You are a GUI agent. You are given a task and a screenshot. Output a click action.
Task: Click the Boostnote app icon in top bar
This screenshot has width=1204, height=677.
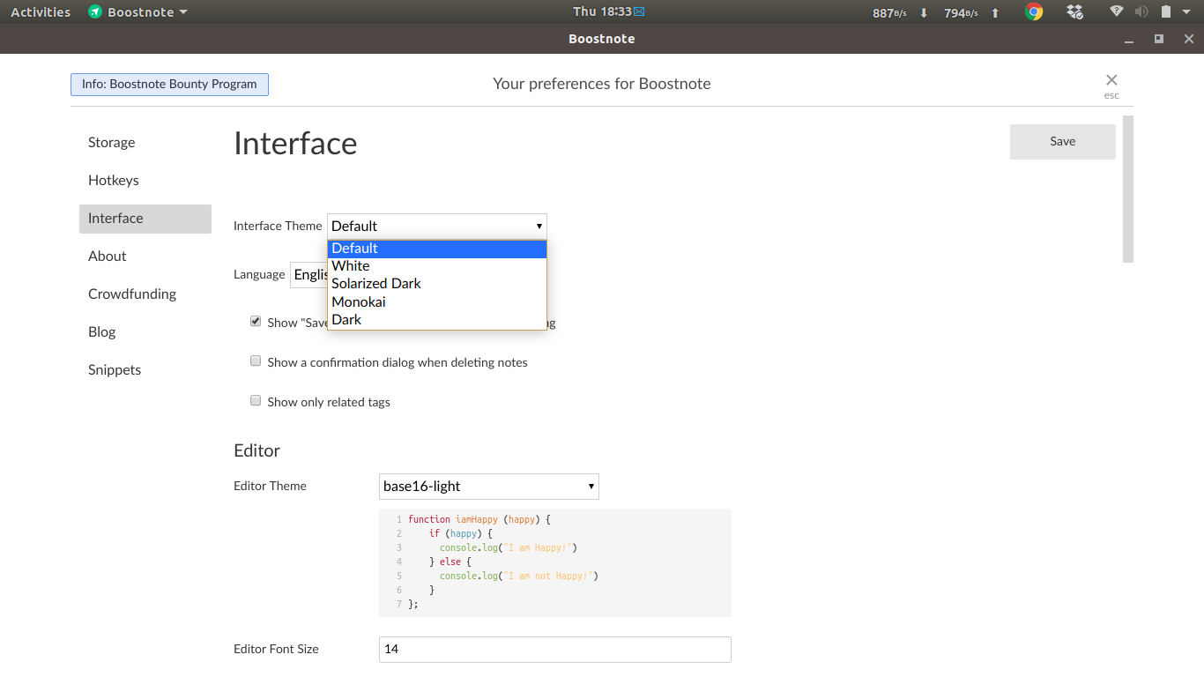tap(95, 12)
